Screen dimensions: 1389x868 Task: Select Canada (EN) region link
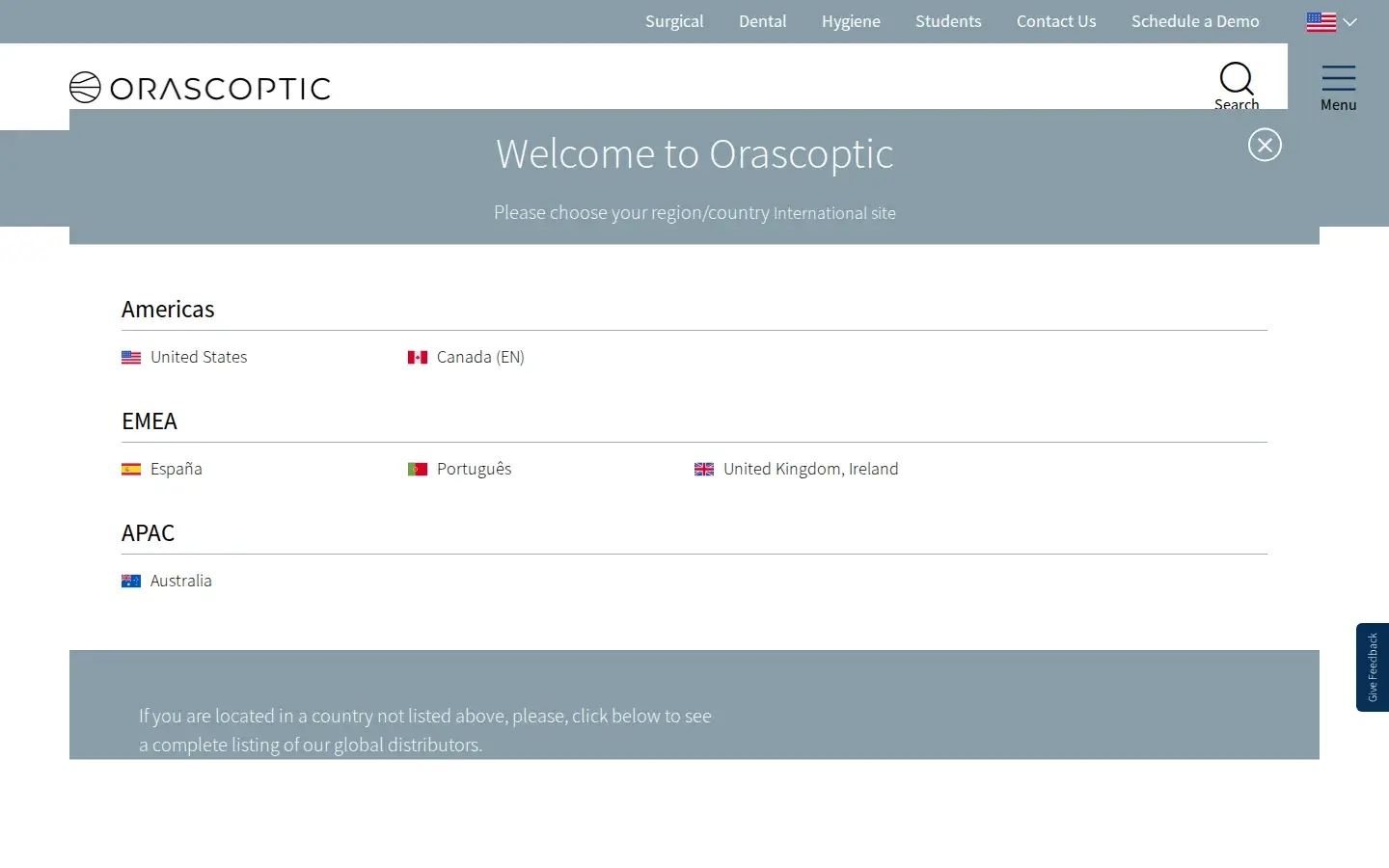click(x=480, y=357)
